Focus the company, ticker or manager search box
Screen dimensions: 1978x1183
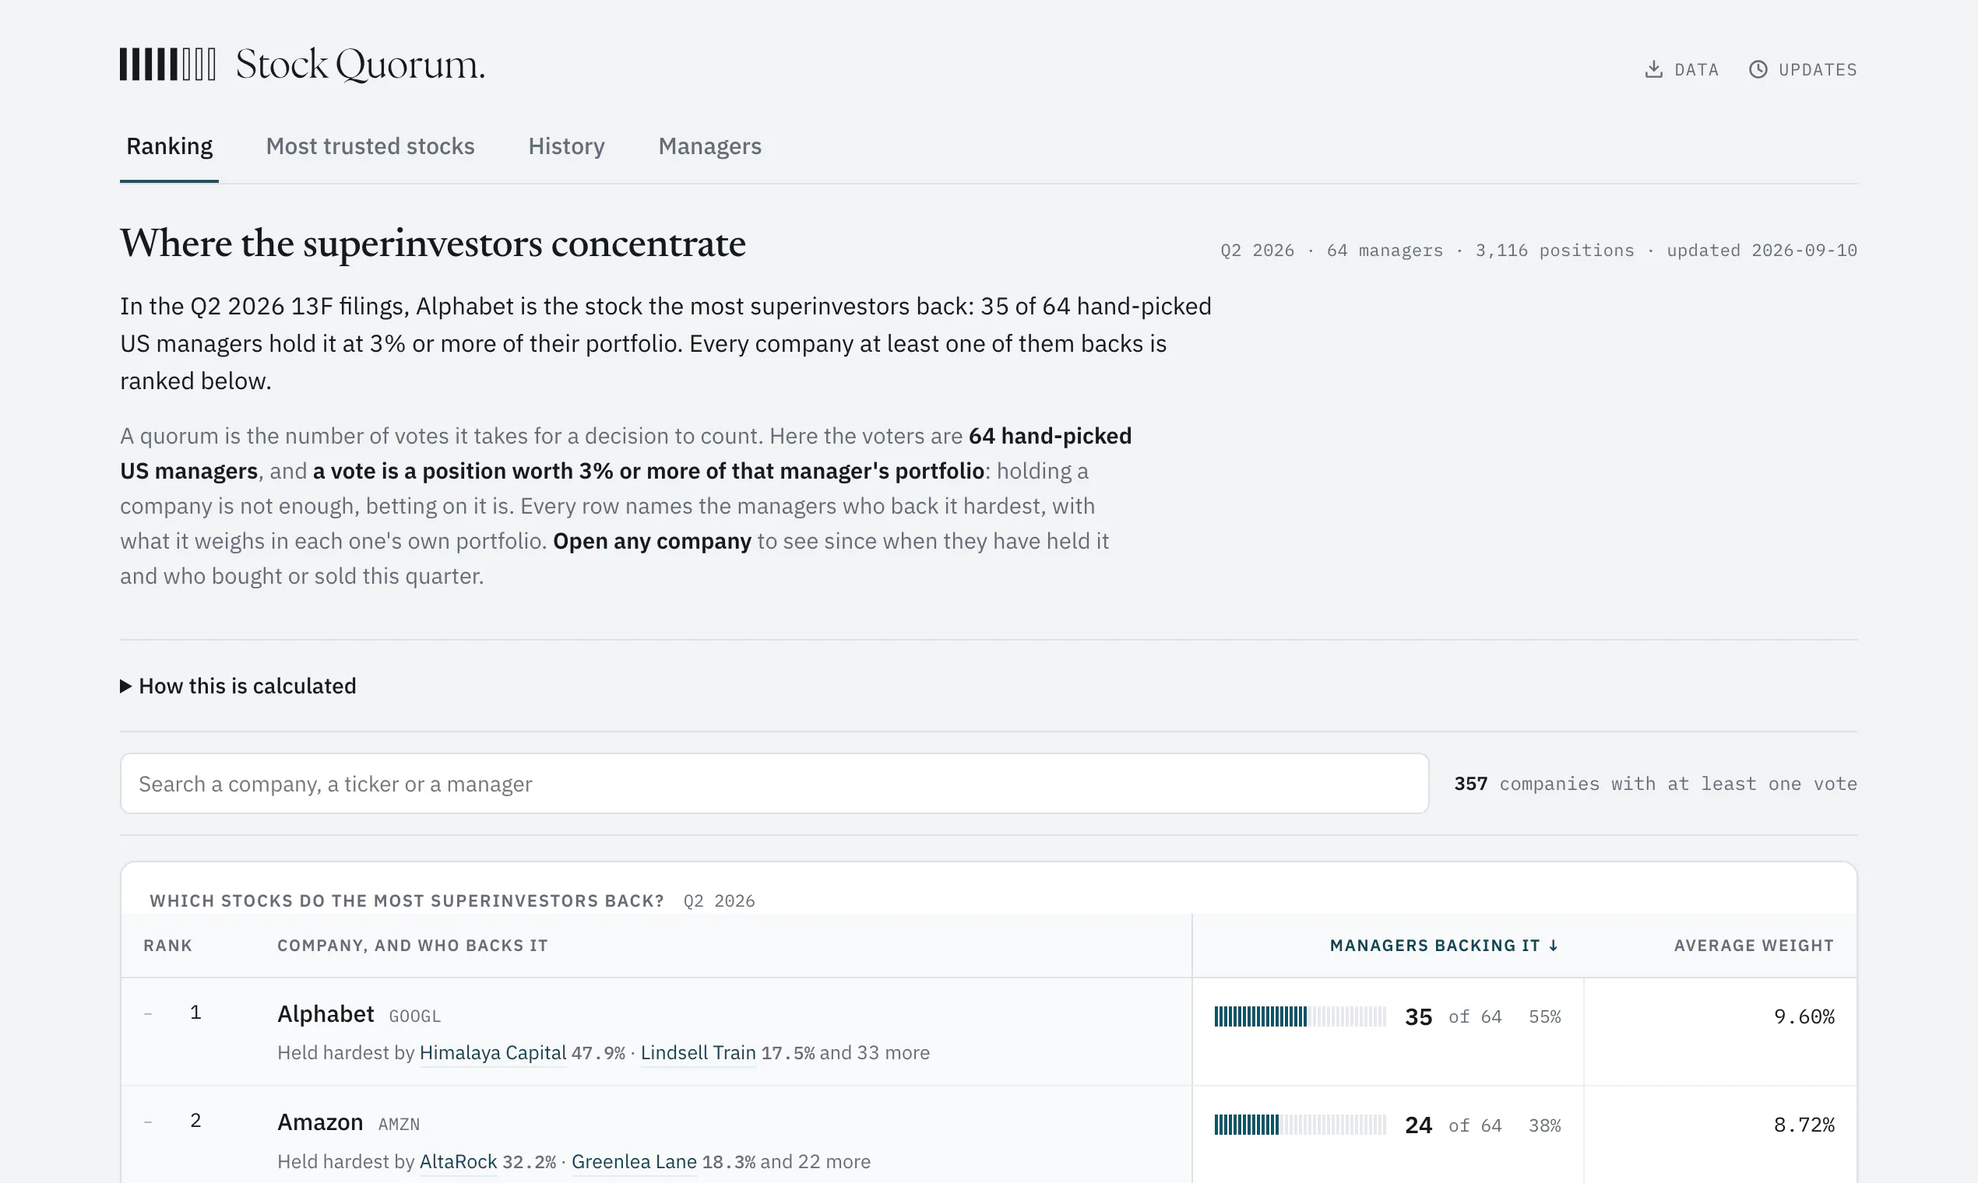click(773, 784)
